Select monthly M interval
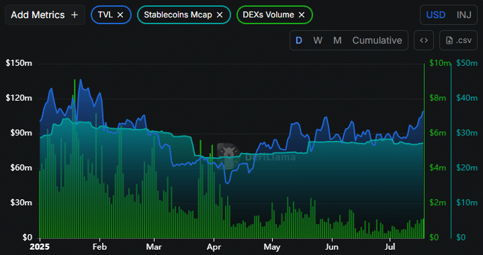Screen dimensions: 483x255 [x=338, y=40]
